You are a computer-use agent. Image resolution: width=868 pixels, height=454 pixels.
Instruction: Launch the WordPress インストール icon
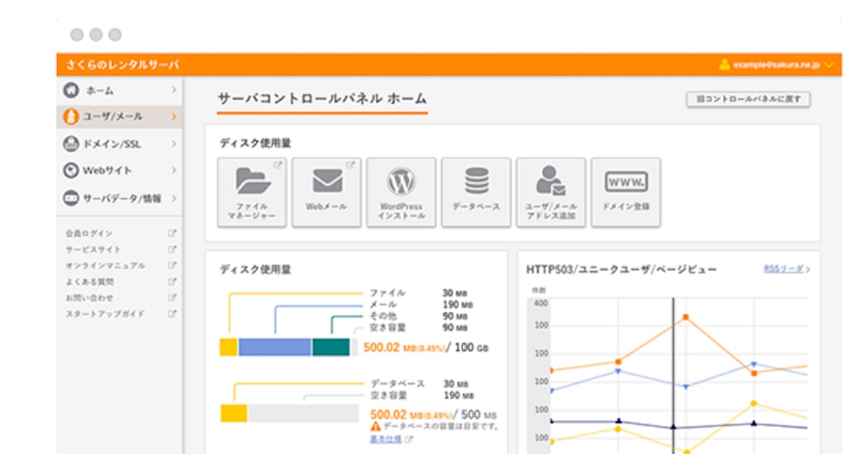(x=401, y=182)
